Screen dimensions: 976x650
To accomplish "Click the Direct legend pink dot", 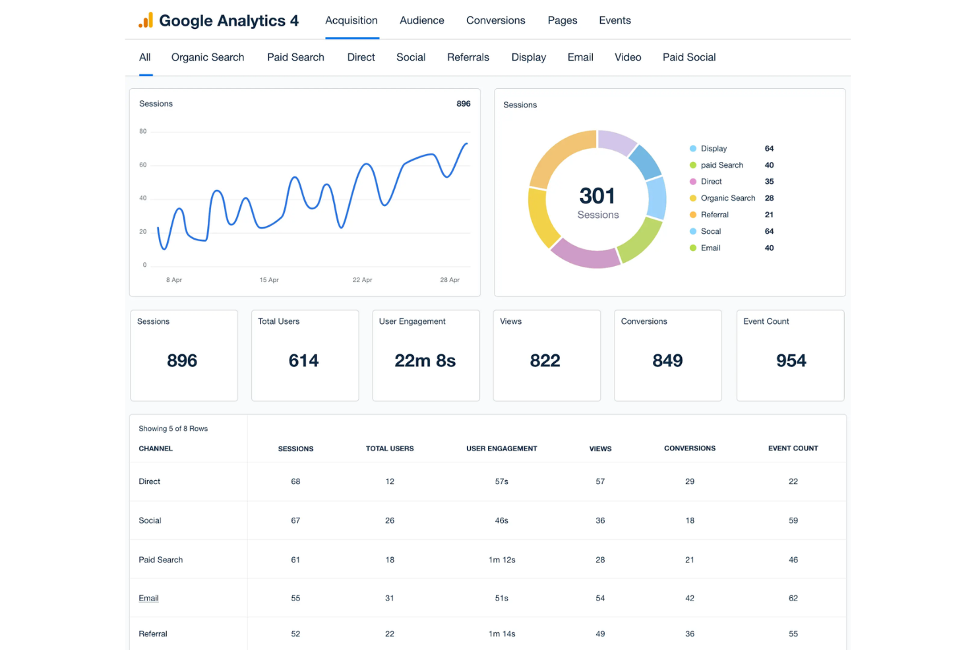I will pos(693,182).
